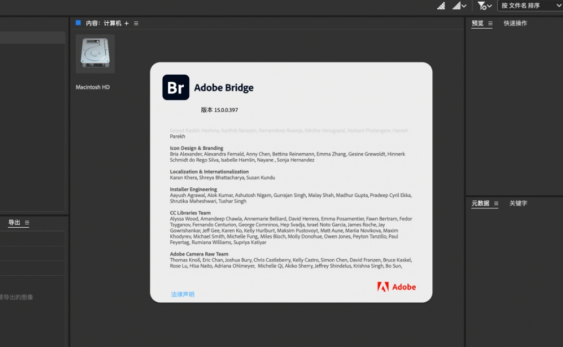Switch to the 元数据 tab
563x347 pixels.
click(x=480, y=203)
